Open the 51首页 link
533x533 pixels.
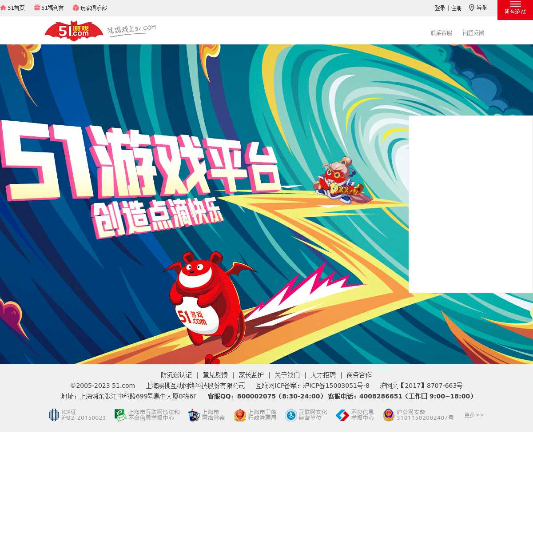point(16,8)
